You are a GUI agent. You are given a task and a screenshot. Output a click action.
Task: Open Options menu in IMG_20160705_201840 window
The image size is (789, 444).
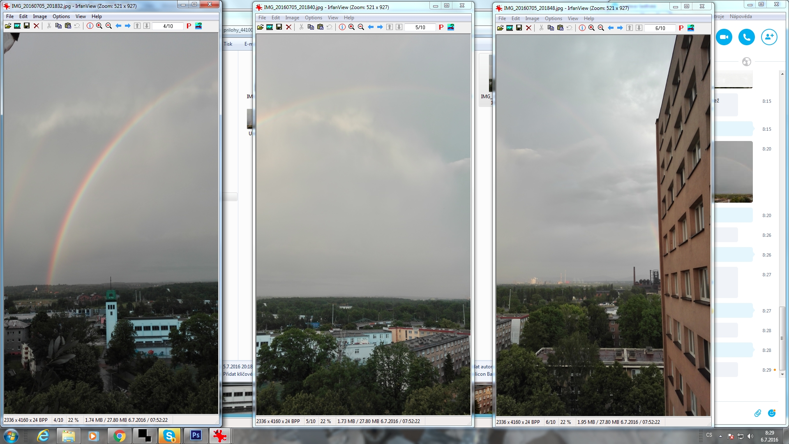coord(314,18)
